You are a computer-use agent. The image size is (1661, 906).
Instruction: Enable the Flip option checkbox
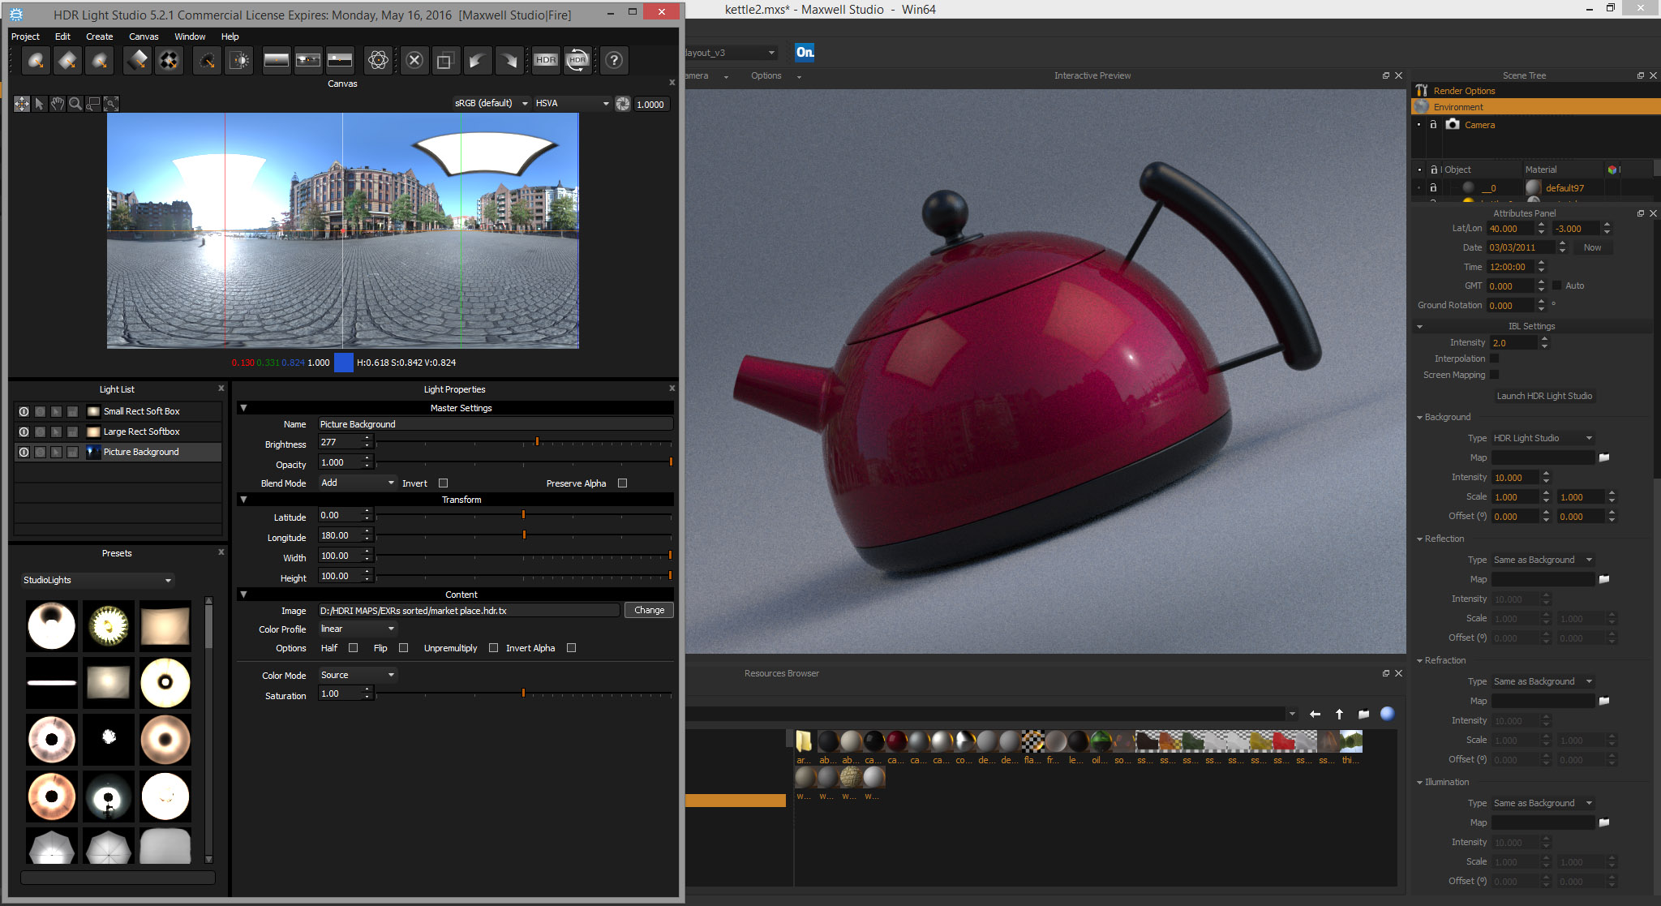coord(403,648)
